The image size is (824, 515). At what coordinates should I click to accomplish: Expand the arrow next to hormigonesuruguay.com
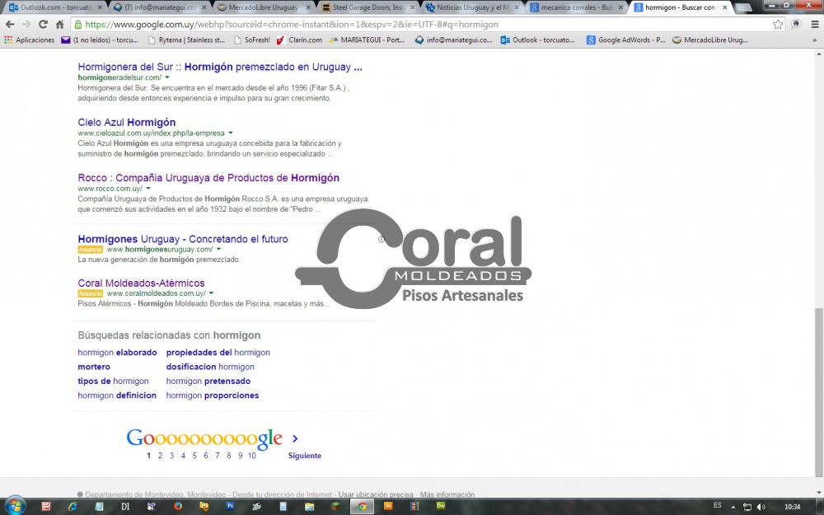tap(218, 249)
